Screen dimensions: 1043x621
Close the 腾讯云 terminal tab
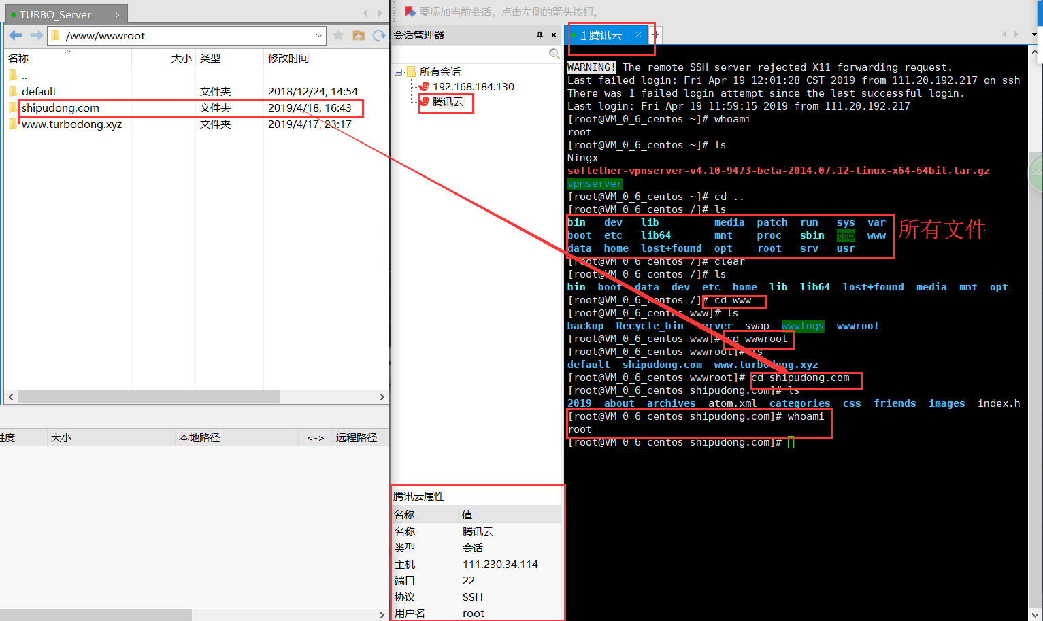(638, 34)
